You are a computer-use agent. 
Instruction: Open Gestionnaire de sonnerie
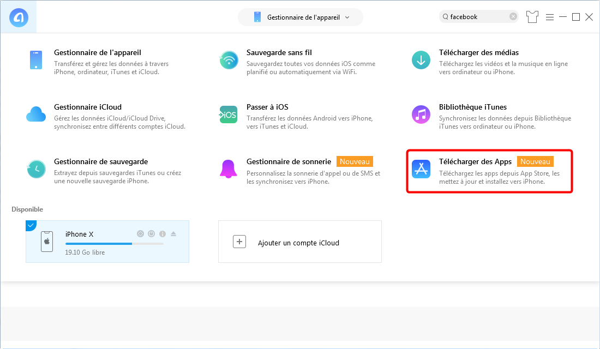click(289, 162)
